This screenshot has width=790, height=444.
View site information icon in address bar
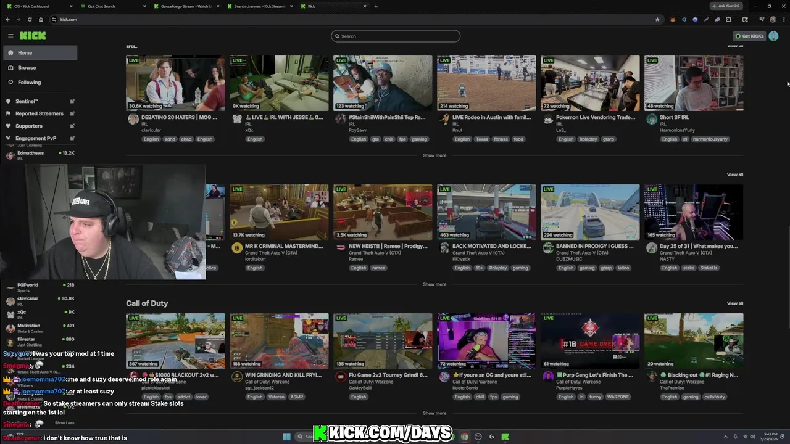[x=54, y=19]
